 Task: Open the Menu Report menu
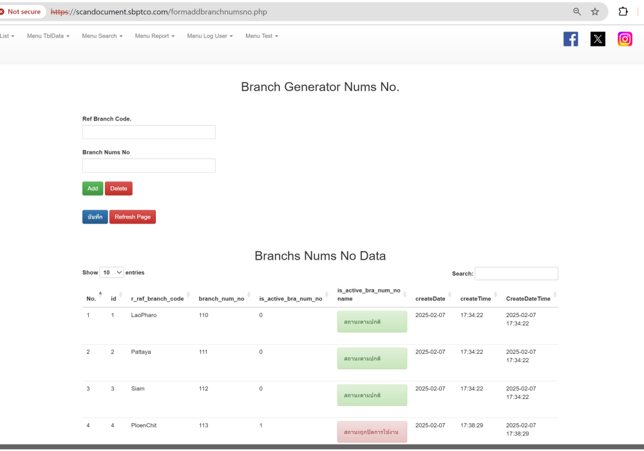pyautogui.click(x=155, y=36)
